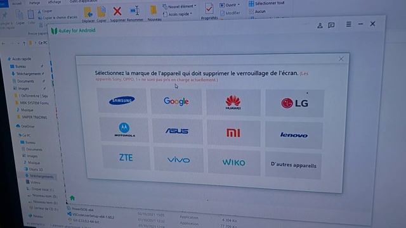The width and height of the screenshot is (406, 228).
Task: Open the Accueil ribbon tab
Action: (x=17, y=4)
